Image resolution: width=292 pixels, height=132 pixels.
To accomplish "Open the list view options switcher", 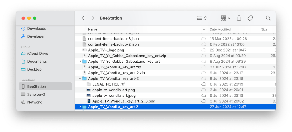I will click(202, 18).
